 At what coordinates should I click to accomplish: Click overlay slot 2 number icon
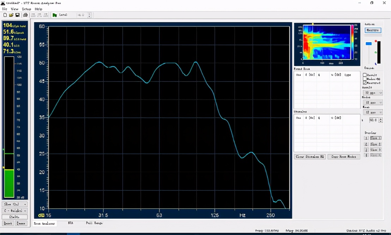(x=366, y=144)
